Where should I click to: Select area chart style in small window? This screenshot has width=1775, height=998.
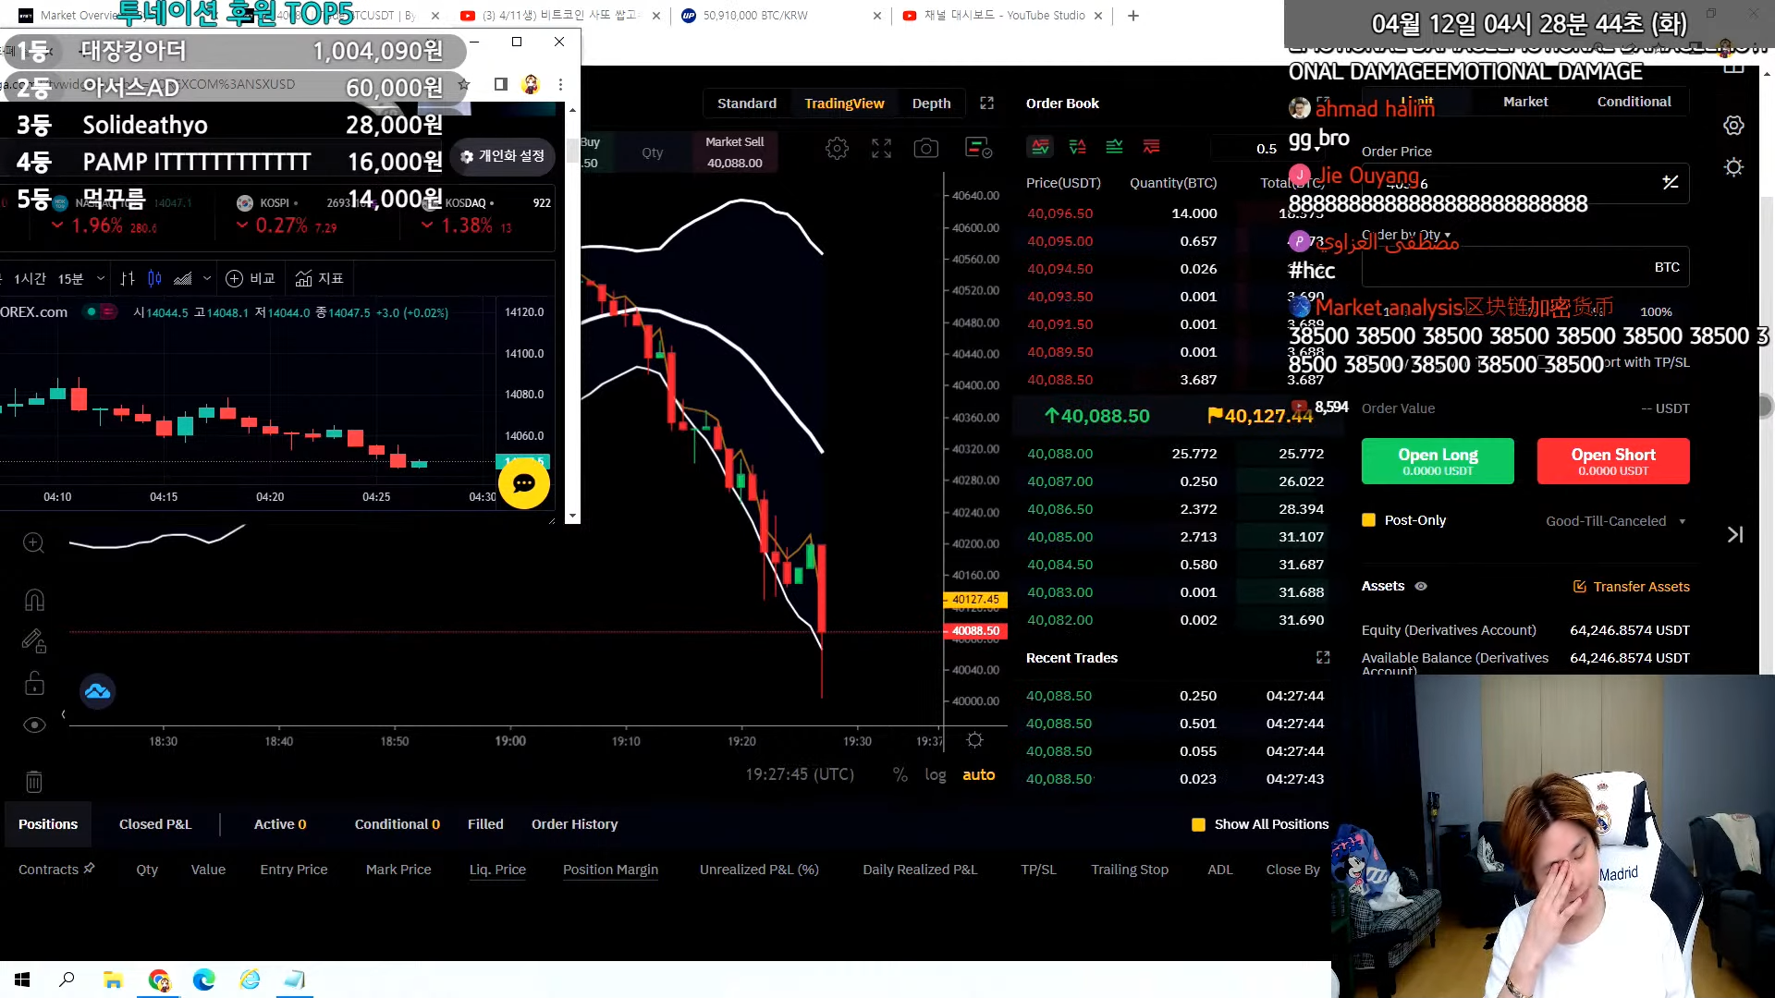[183, 278]
